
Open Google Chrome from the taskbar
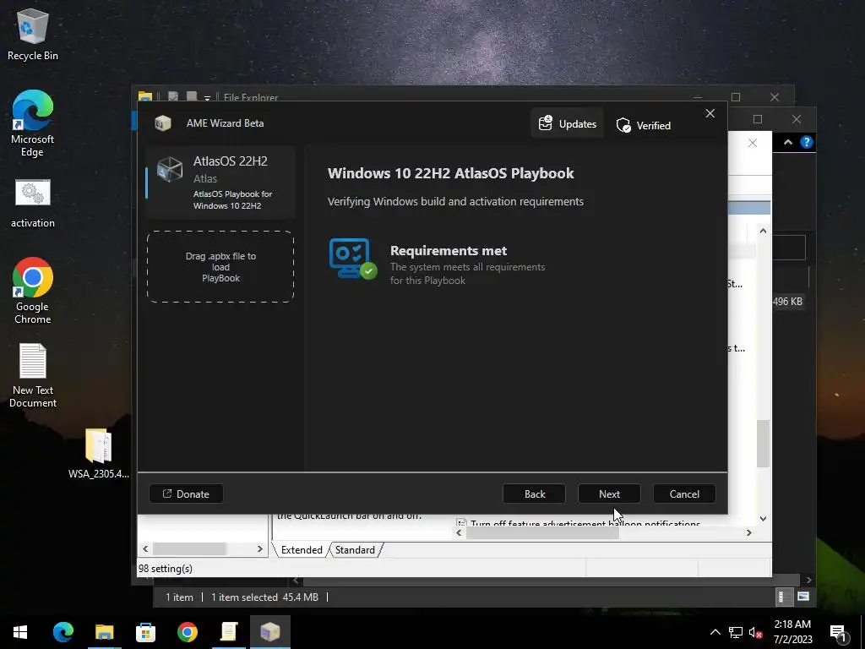(x=187, y=632)
